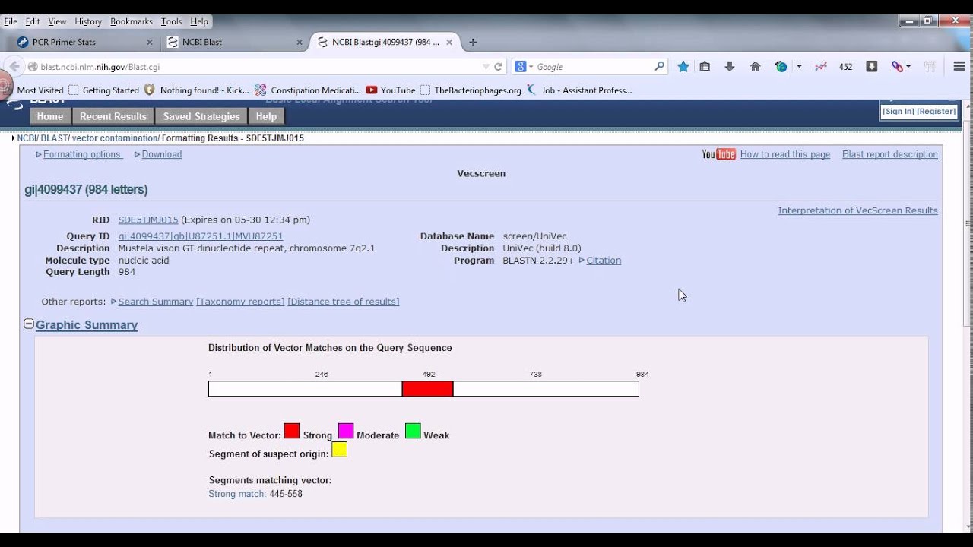This screenshot has height=547, width=973.
Task: Click the YouTube bookmark icon
Action: click(x=370, y=90)
